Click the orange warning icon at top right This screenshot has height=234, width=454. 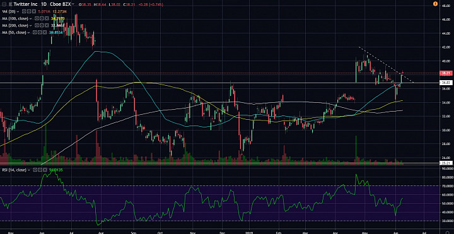(x=435, y=4)
